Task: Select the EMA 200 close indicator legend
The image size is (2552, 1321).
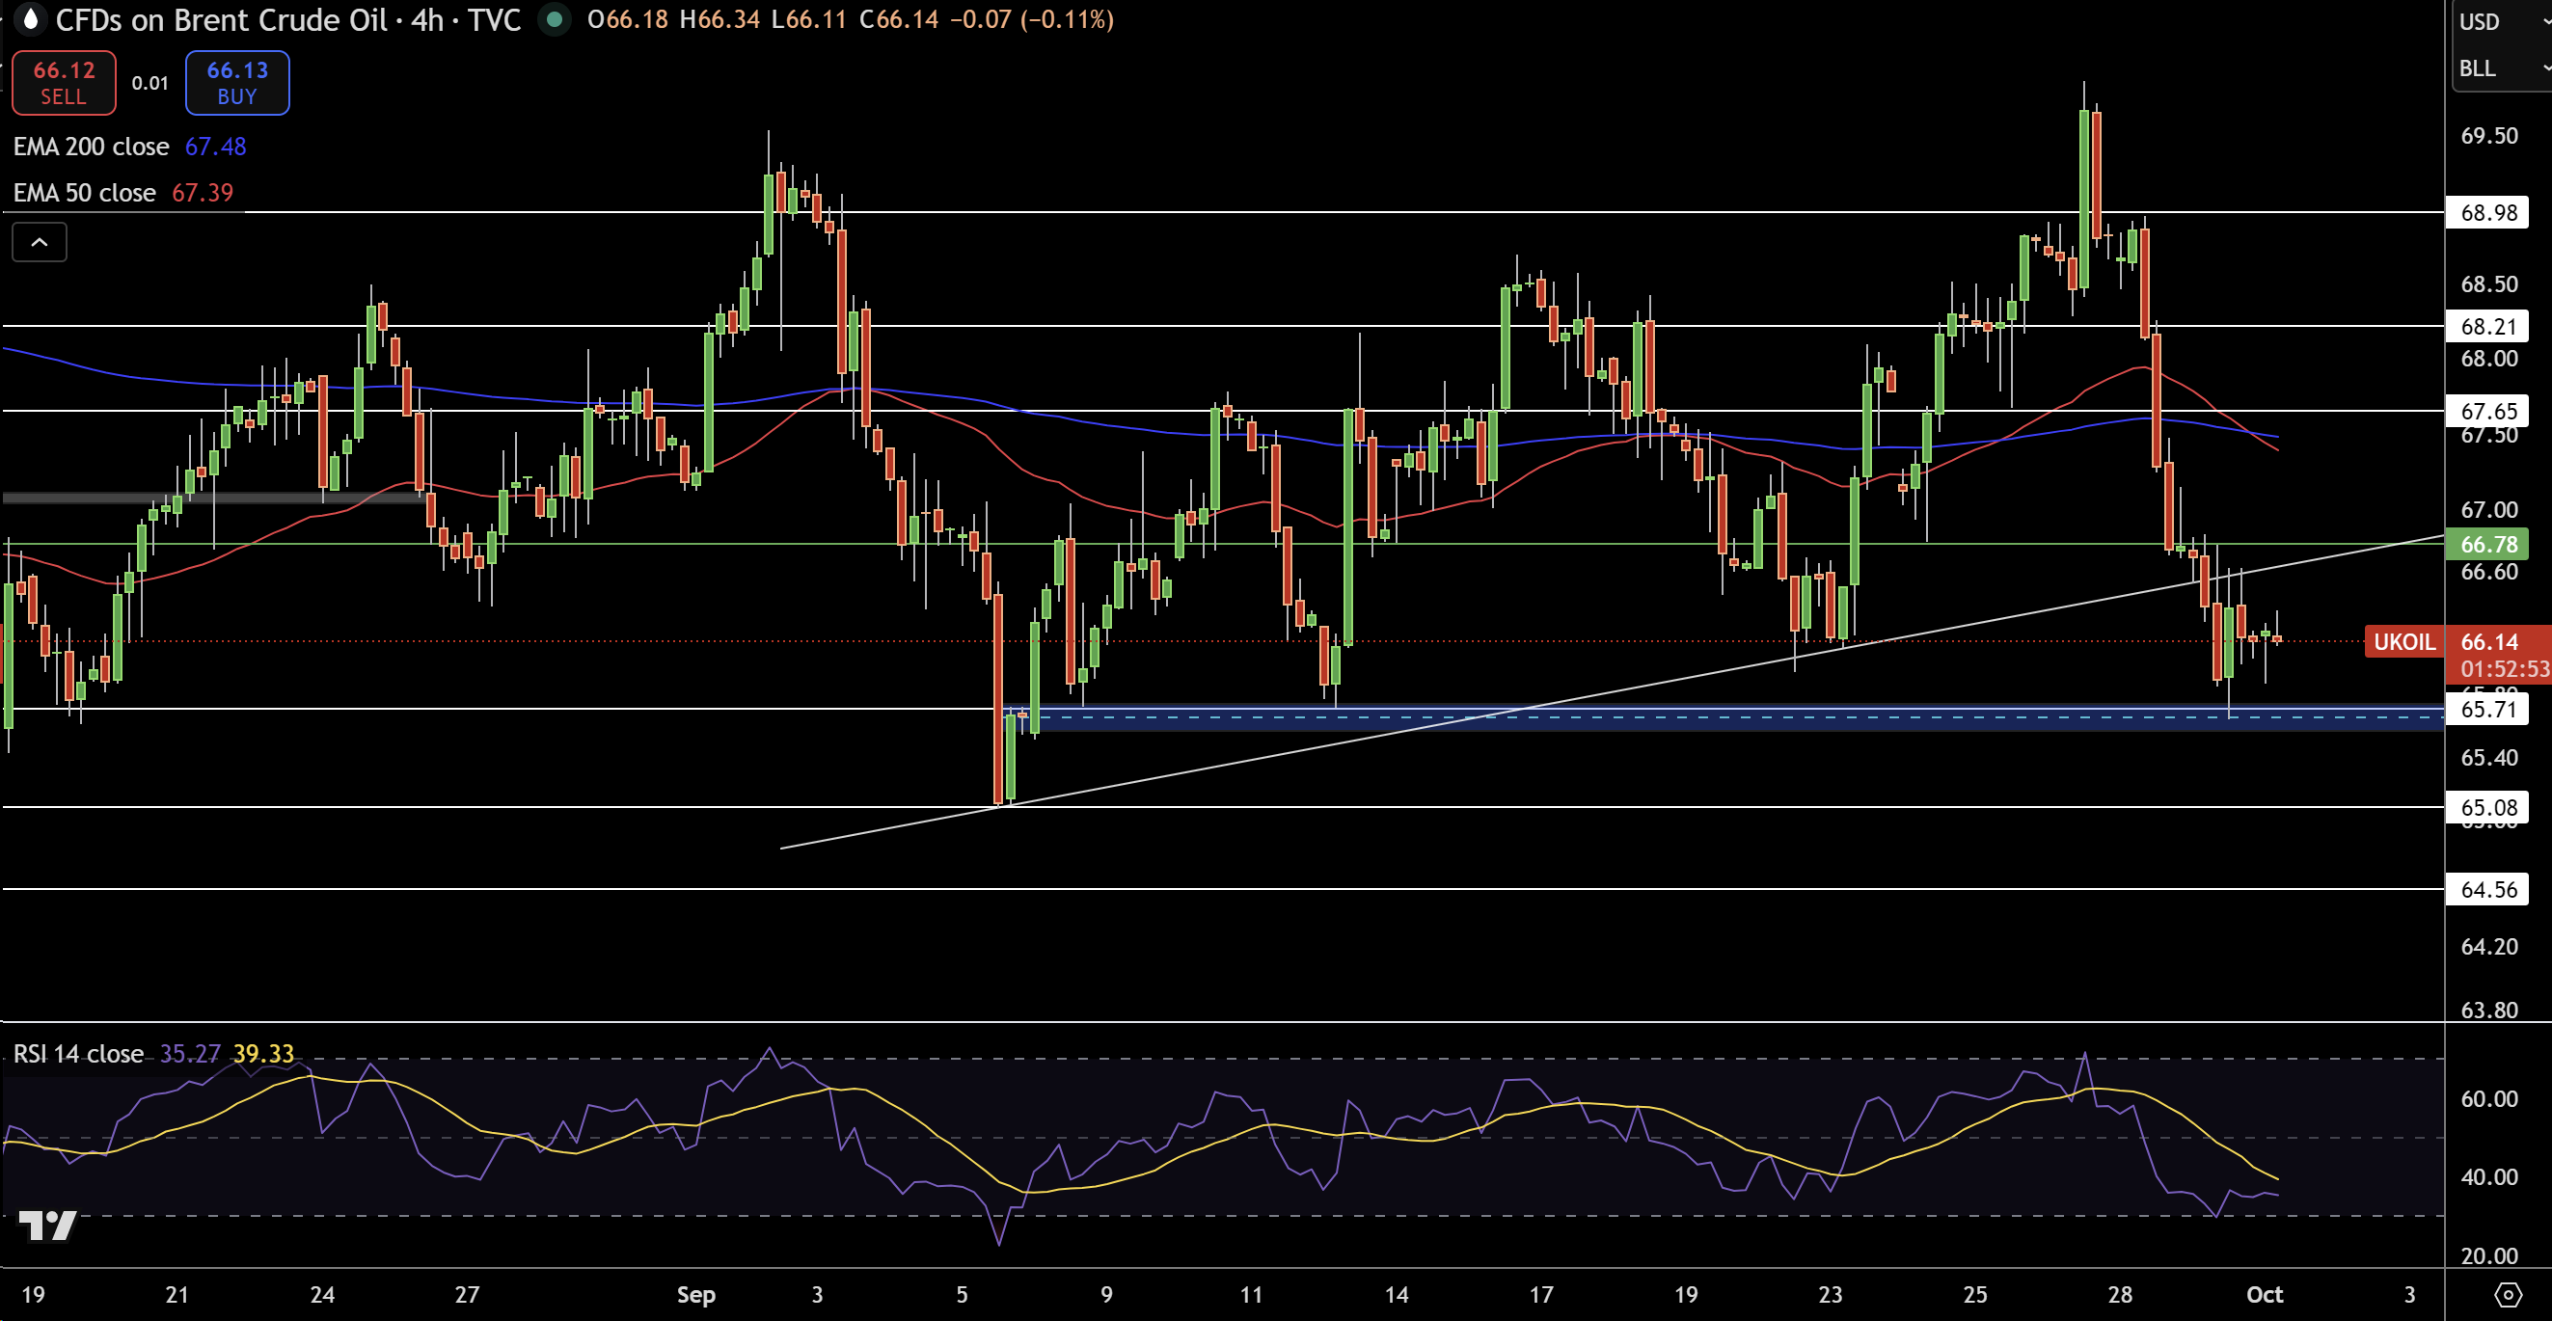Action: point(91,147)
